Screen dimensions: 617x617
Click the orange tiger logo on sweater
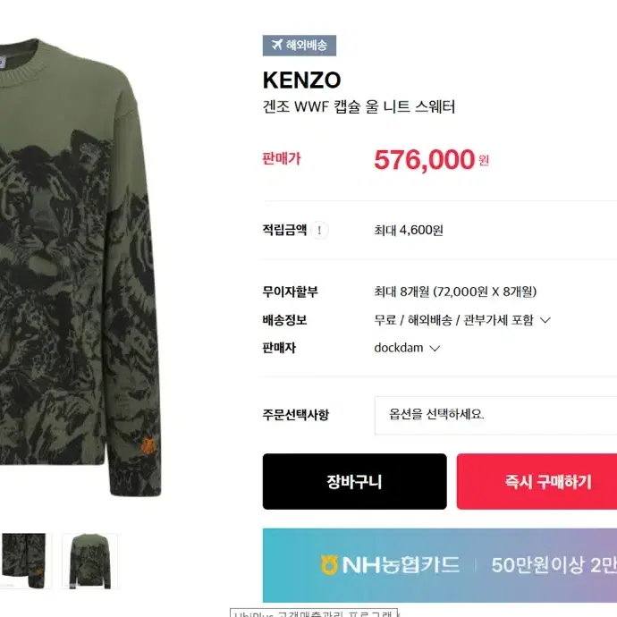(148, 445)
